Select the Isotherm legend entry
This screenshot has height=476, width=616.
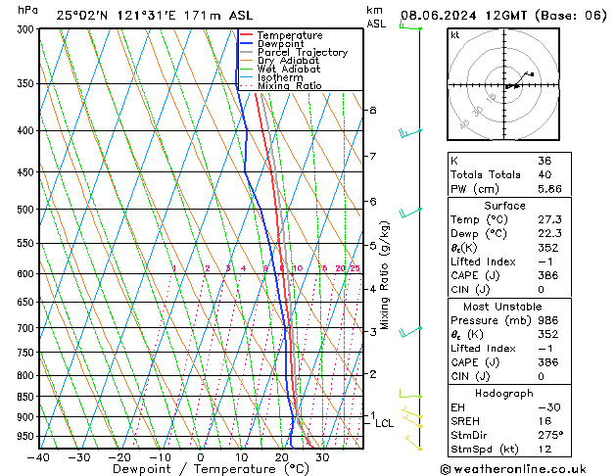278,77
